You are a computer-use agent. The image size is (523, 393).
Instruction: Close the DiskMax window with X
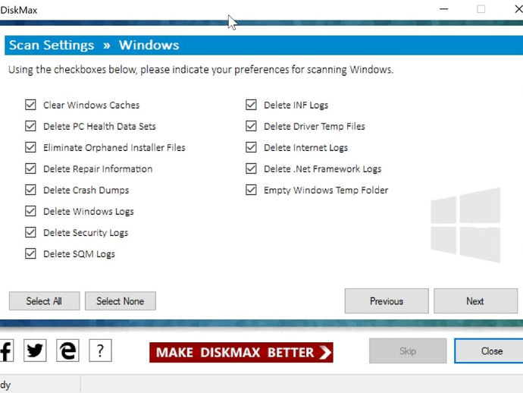click(518, 9)
